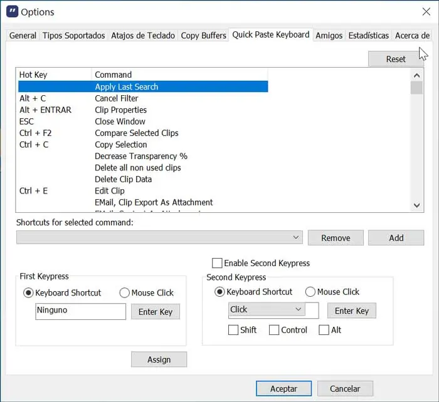Select the Apply Last Search row

[143, 86]
